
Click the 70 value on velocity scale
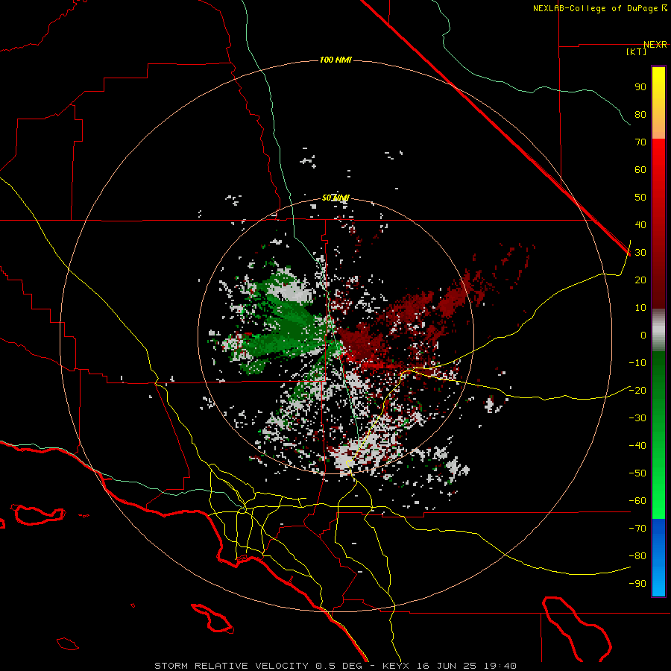(640, 142)
